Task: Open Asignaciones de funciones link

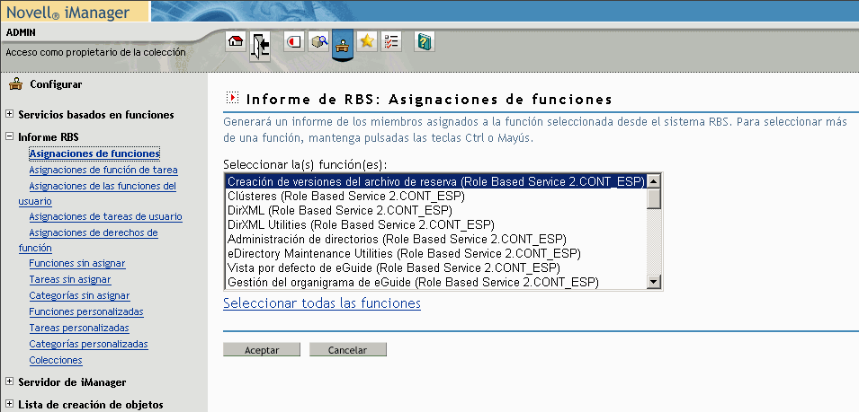Action: coord(94,153)
